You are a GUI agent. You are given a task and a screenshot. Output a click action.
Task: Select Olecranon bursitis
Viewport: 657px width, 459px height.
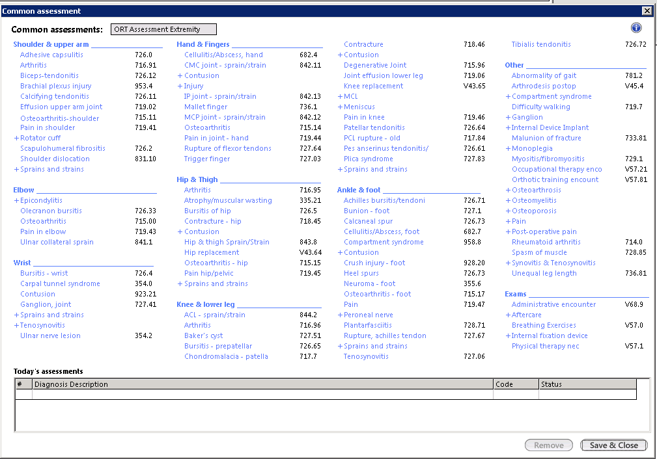click(x=51, y=211)
